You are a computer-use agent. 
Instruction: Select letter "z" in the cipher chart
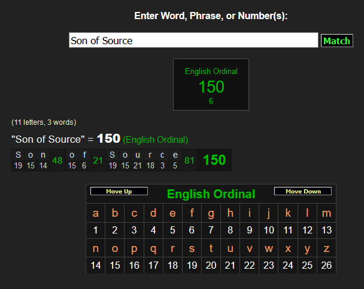point(326,248)
